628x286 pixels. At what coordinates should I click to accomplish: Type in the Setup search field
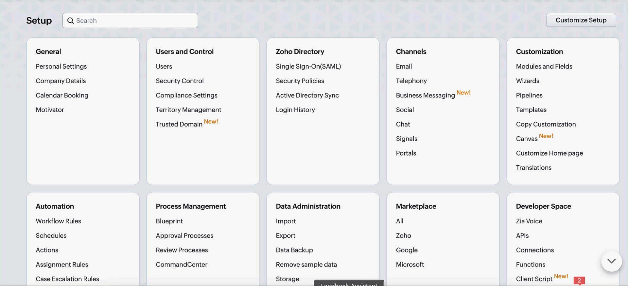pyautogui.click(x=134, y=21)
